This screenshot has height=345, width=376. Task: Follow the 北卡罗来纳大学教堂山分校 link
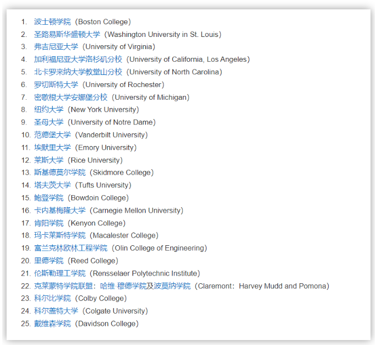tap(78, 72)
